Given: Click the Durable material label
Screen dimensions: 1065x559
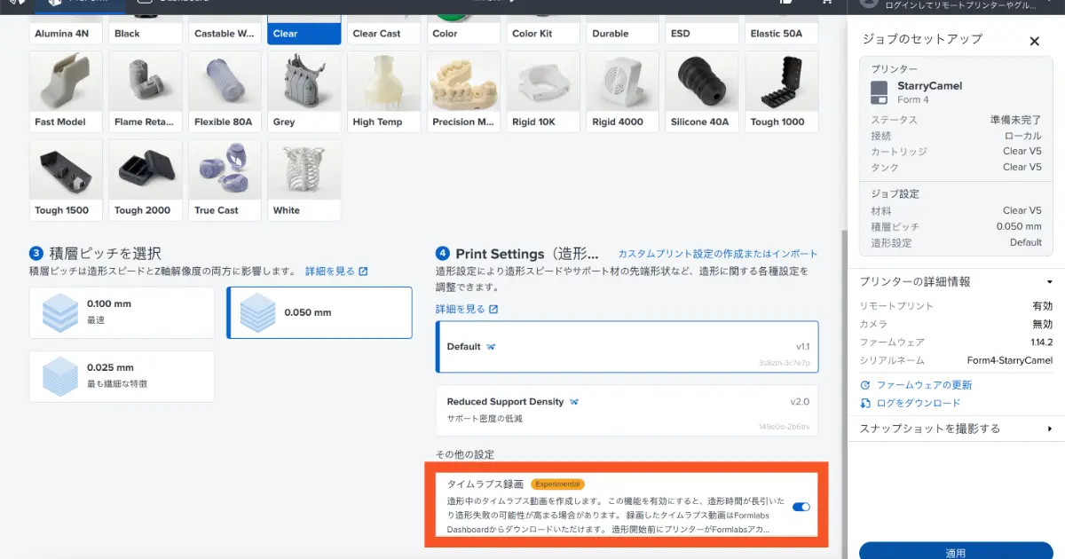Looking at the screenshot, I should tap(611, 34).
